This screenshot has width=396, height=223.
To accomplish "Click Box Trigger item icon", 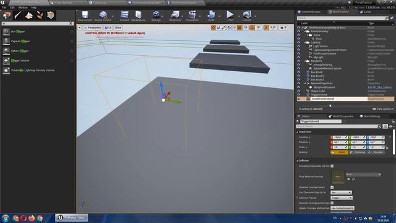I will click(6, 32).
